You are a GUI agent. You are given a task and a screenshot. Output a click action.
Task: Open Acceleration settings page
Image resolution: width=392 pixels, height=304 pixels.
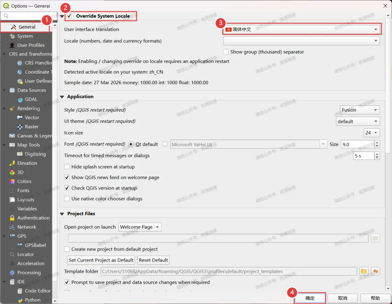tap(31, 263)
